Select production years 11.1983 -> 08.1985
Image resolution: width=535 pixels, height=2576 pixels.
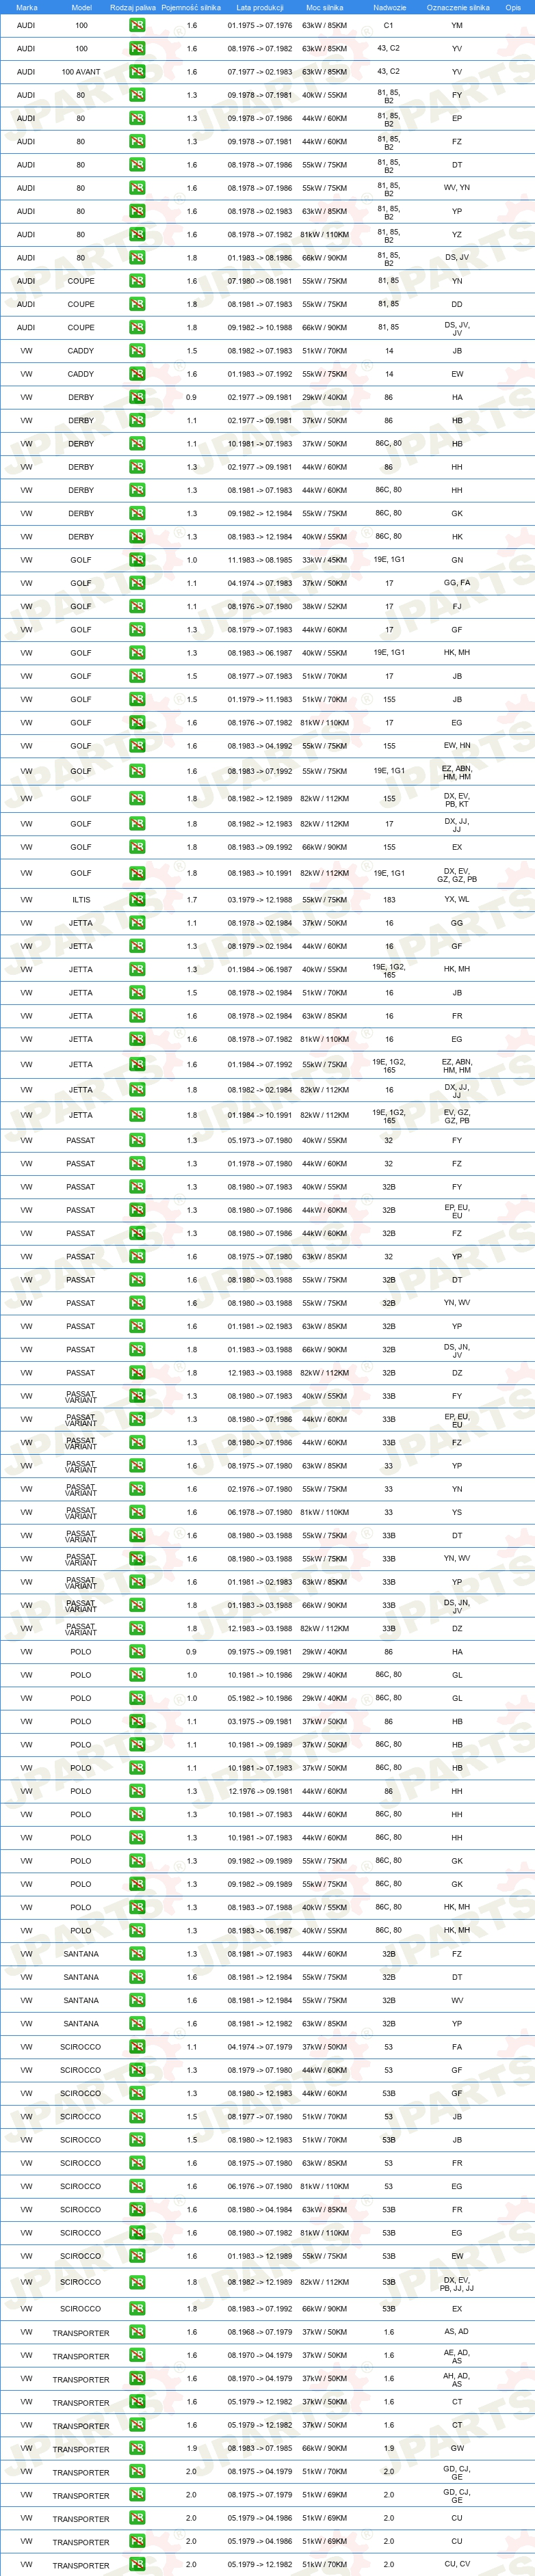[260, 560]
